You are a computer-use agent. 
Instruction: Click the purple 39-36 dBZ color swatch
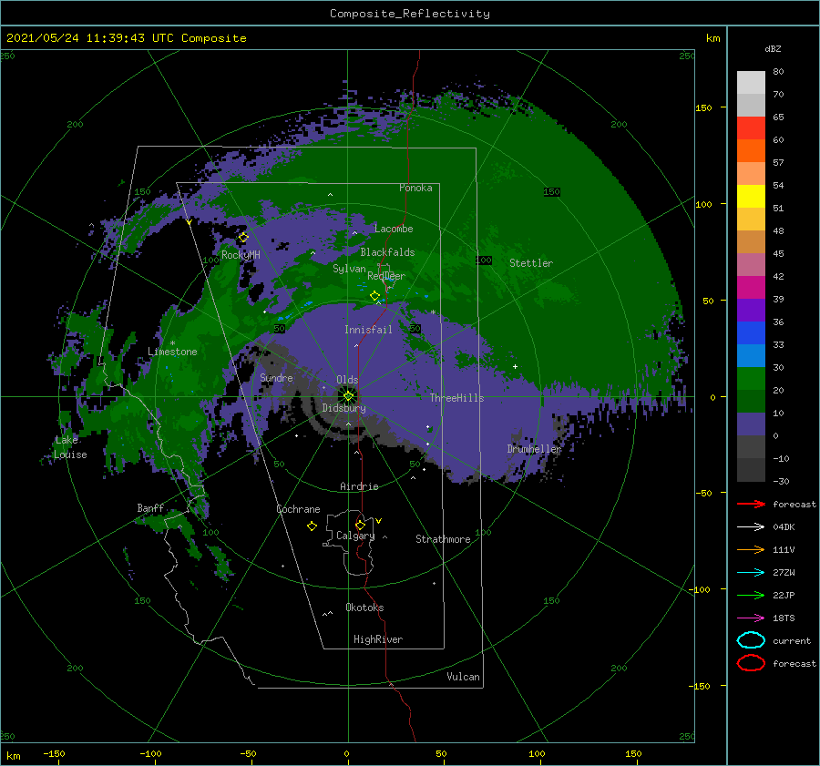(751, 310)
